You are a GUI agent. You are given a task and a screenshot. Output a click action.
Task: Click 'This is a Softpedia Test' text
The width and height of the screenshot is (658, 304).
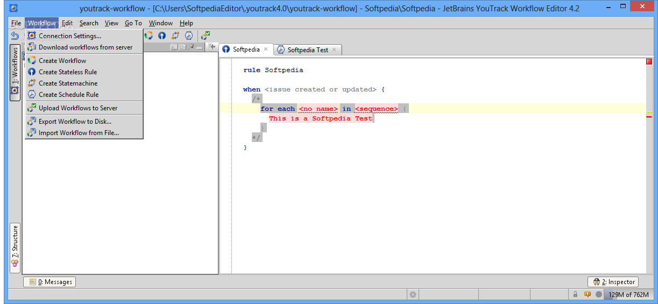click(321, 118)
